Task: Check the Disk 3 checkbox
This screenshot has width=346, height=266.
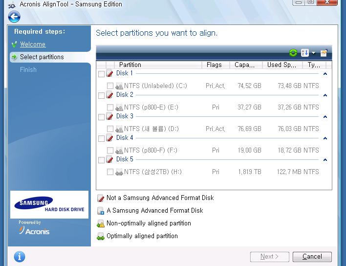Action: tap(101, 117)
